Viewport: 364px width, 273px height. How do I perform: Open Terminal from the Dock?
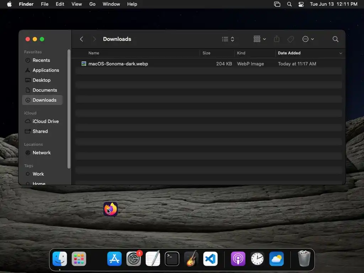[x=172, y=259]
